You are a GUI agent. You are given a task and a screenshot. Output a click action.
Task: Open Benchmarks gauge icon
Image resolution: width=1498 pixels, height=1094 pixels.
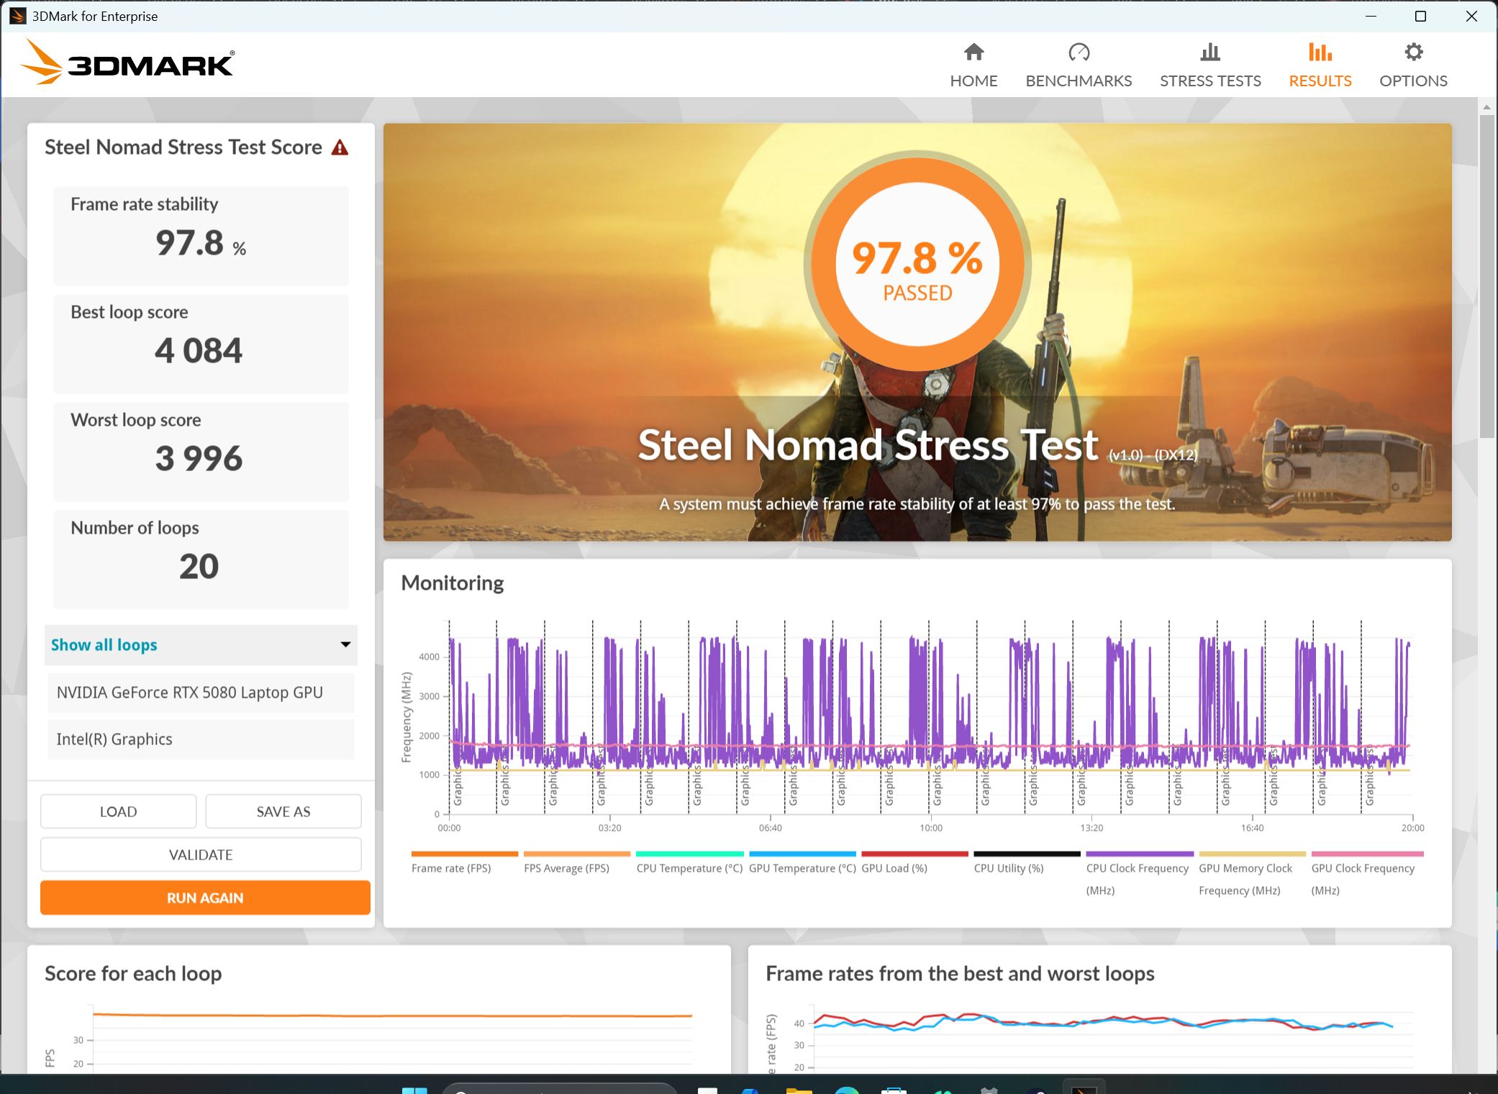coord(1079,53)
